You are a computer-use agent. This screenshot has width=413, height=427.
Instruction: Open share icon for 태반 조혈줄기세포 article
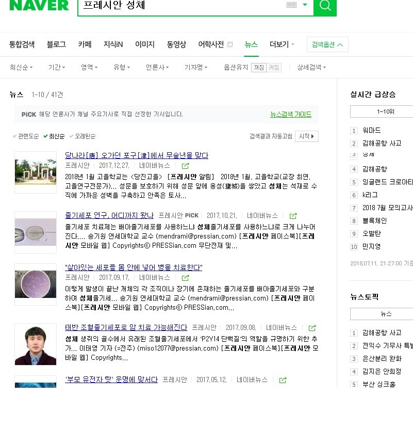click(312, 327)
